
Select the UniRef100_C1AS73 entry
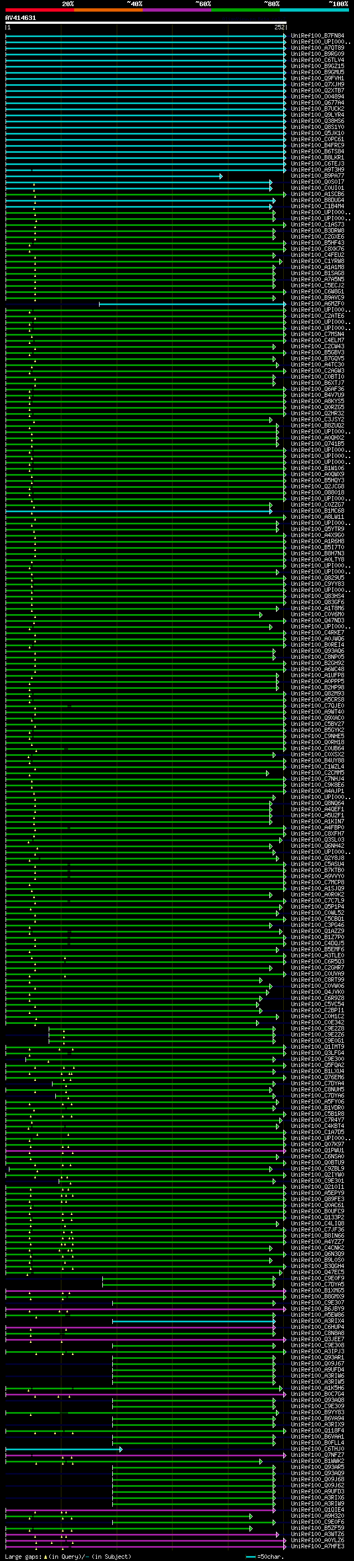[x=317, y=224]
